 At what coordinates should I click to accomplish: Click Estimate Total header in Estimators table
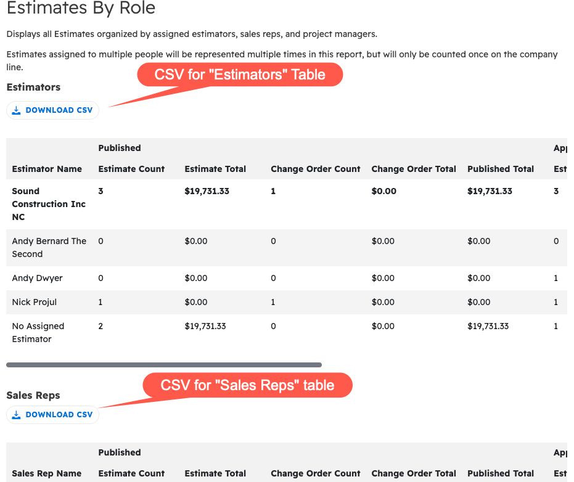point(215,169)
